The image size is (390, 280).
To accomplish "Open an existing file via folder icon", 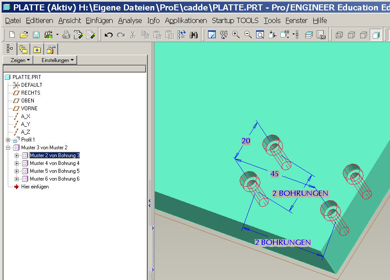I will (24, 35).
